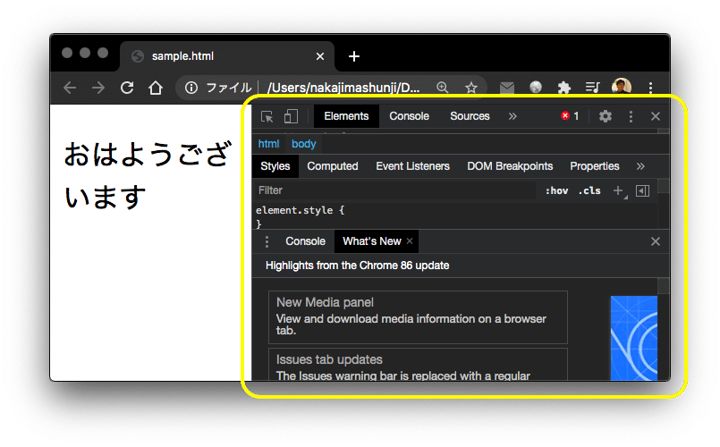Open a new tab with plus button
Image resolution: width=720 pixels, height=447 pixels.
click(354, 56)
